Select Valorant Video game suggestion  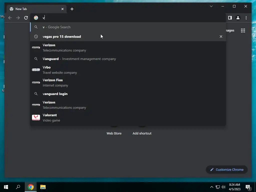click(x=128, y=117)
